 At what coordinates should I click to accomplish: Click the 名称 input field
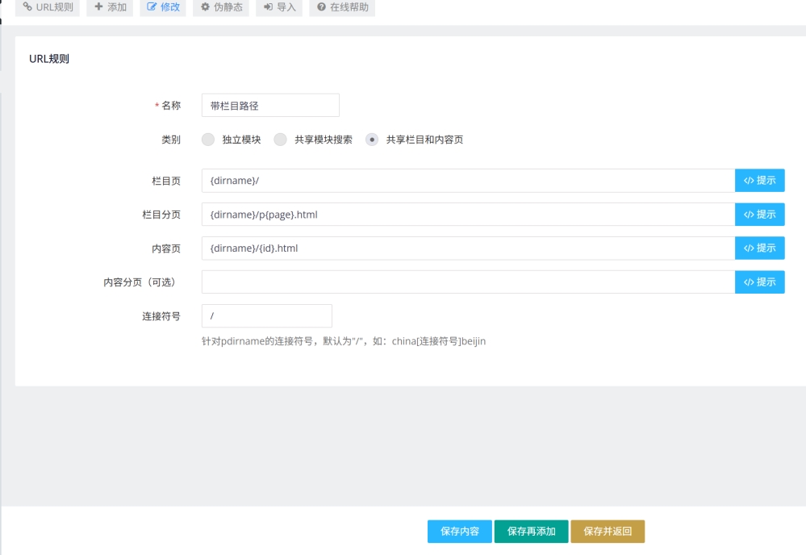(x=270, y=106)
